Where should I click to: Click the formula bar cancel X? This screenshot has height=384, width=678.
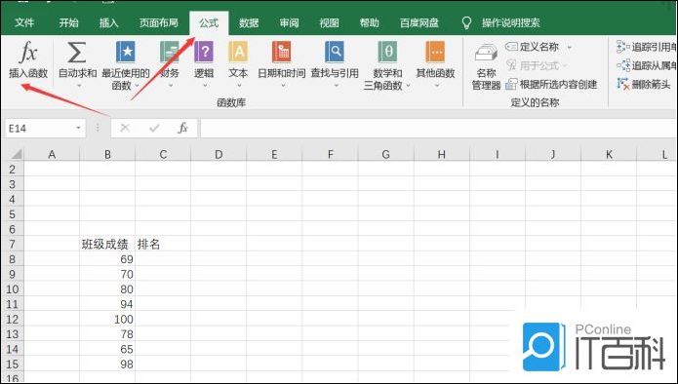click(125, 129)
